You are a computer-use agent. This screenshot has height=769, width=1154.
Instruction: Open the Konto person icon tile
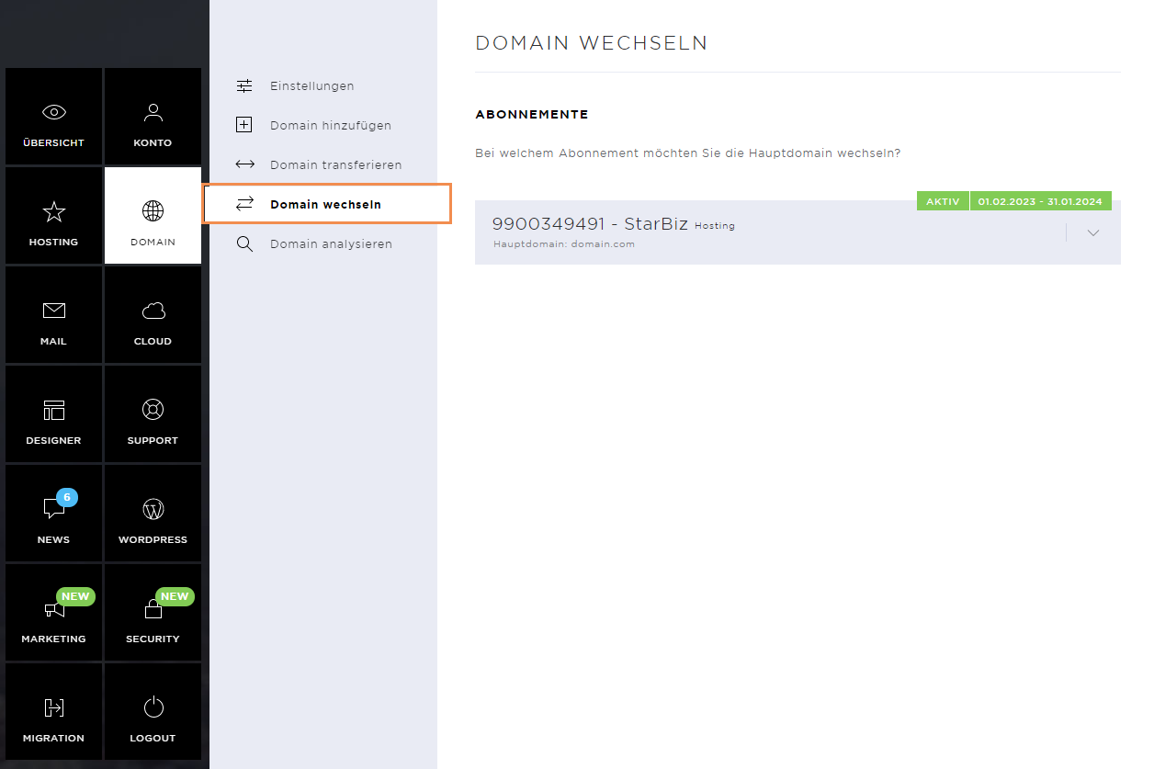[153, 116]
